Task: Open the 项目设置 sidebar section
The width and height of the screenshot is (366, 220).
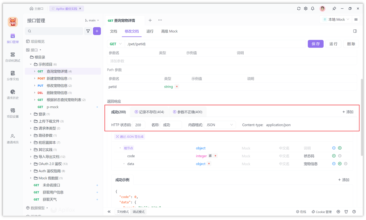Action: point(13,113)
